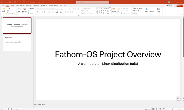
Task: Select the oval shape in the gallery
Action: tap(106, 9)
